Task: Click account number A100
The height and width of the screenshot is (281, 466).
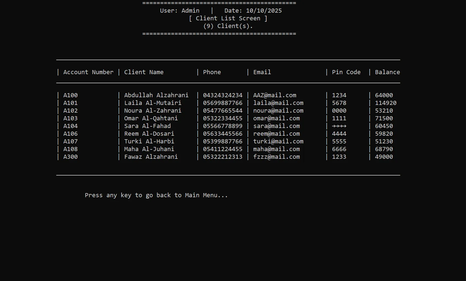Action: pyautogui.click(x=71, y=95)
